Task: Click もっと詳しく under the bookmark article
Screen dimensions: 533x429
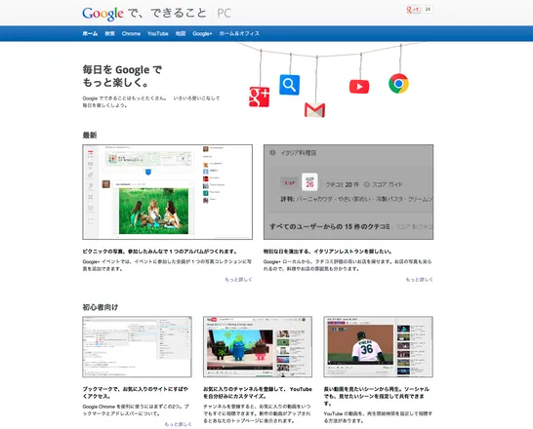Action: [x=178, y=424]
